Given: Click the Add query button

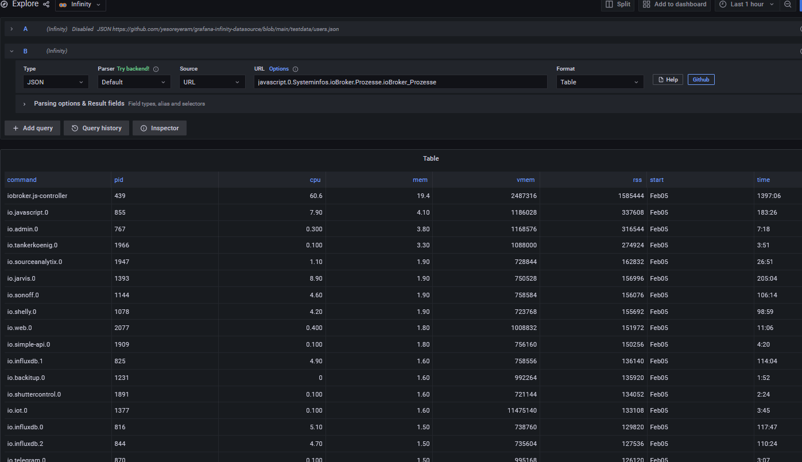Looking at the screenshot, I should click(32, 128).
